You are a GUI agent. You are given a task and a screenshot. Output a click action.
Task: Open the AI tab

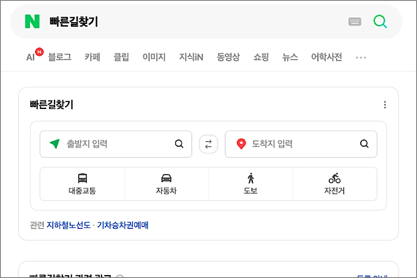[x=30, y=57]
